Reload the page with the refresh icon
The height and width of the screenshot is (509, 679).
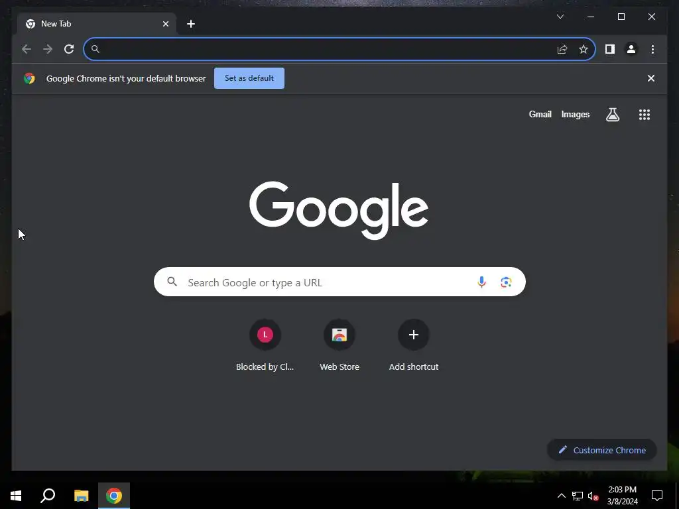pos(69,49)
